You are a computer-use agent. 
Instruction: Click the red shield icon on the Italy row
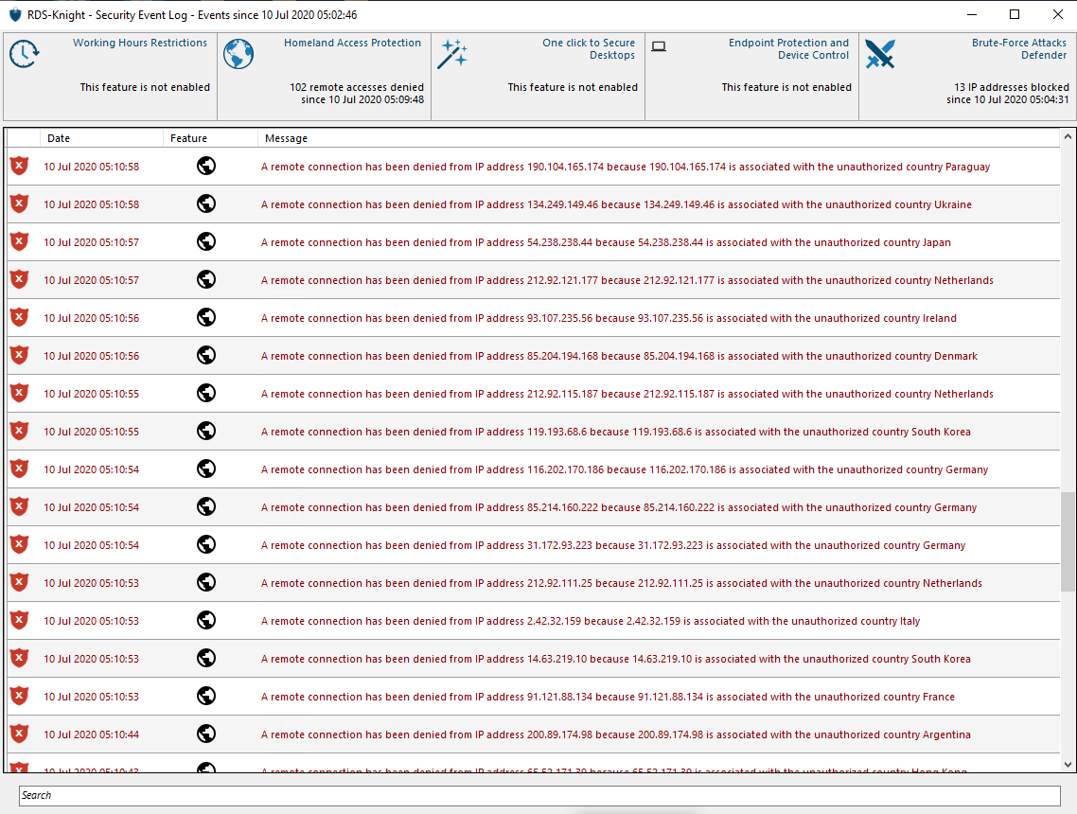[x=19, y=620]
